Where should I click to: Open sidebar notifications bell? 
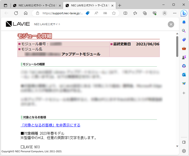pos(184,22)
